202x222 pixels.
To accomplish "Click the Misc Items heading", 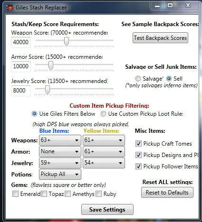I will pos(150,131).
